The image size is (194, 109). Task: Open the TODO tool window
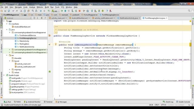(x=17, y=102)
